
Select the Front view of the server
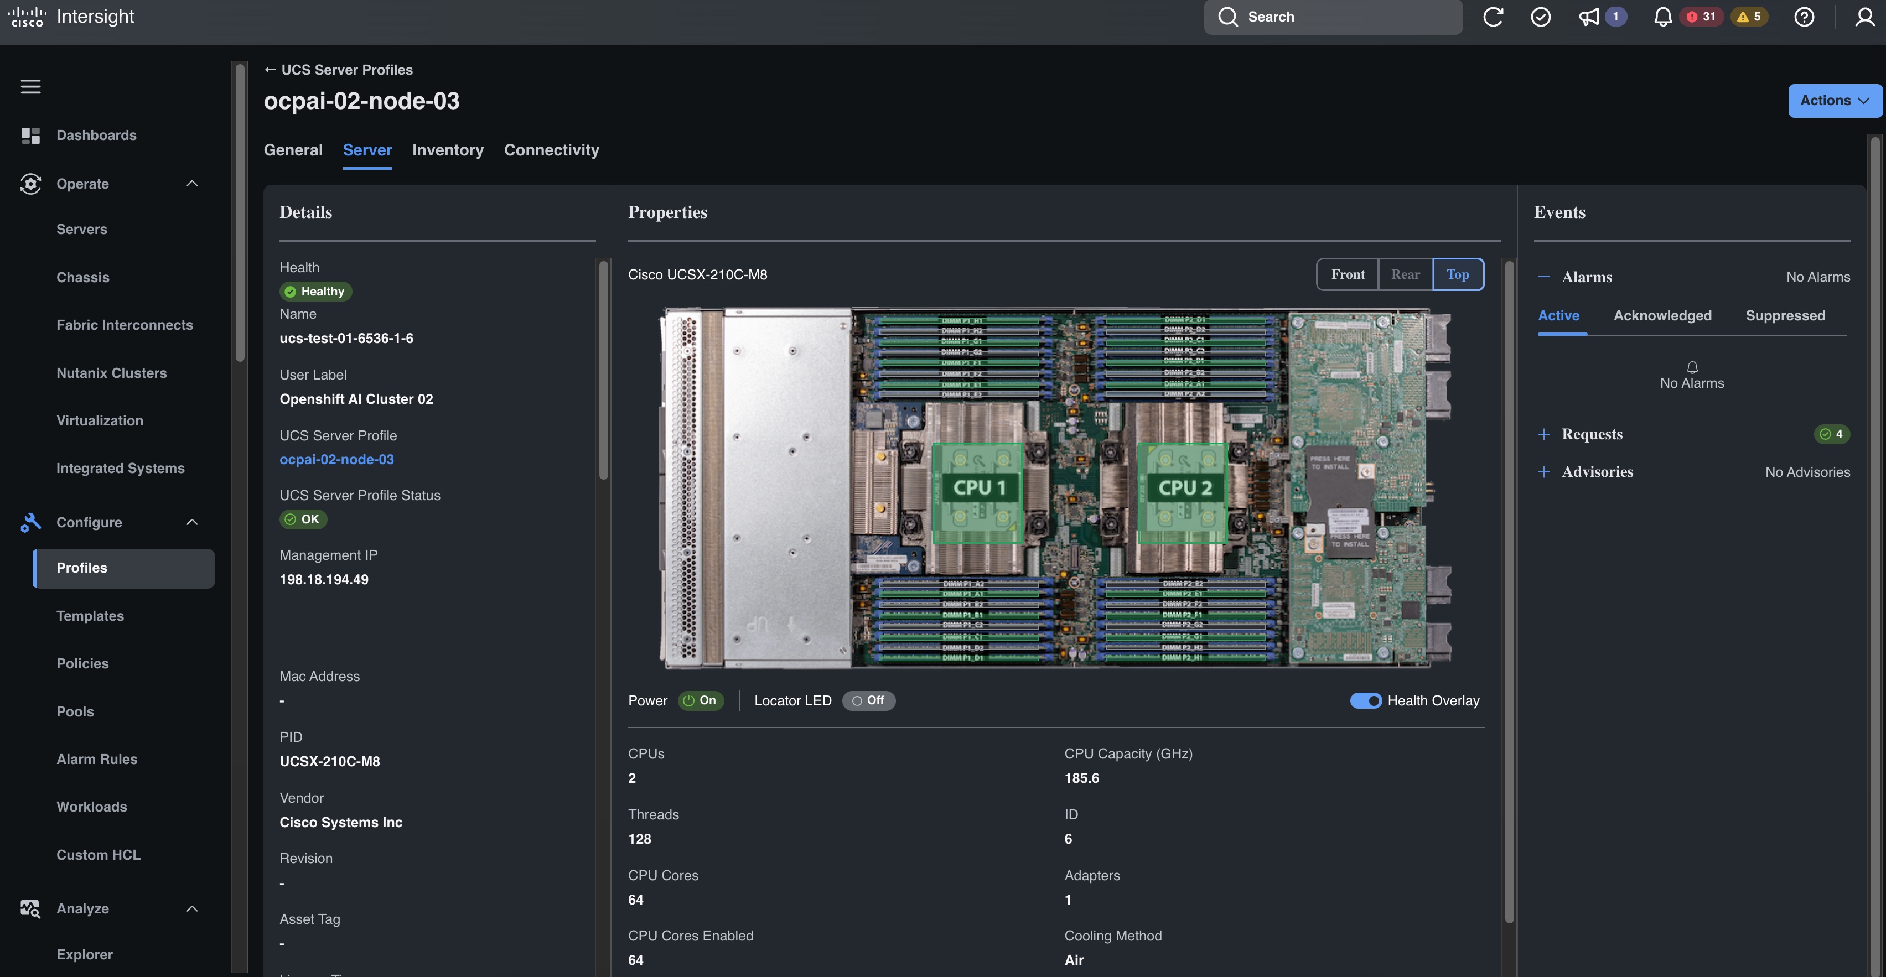tap(1348, 274)
